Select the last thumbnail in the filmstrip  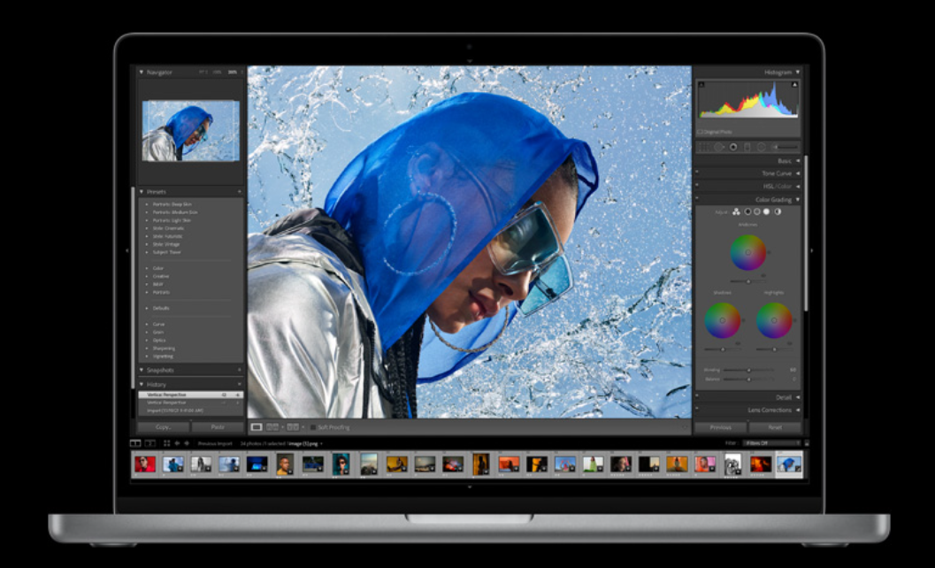[x=788, y=464]
